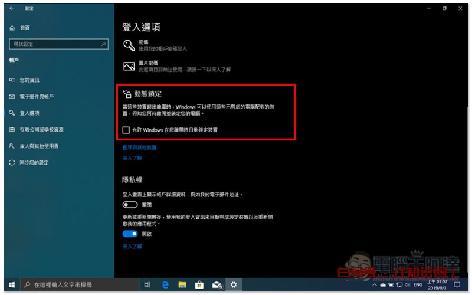
Task: Select 您的資訊 in the sidebar
Action: click(x=29, y=80)
